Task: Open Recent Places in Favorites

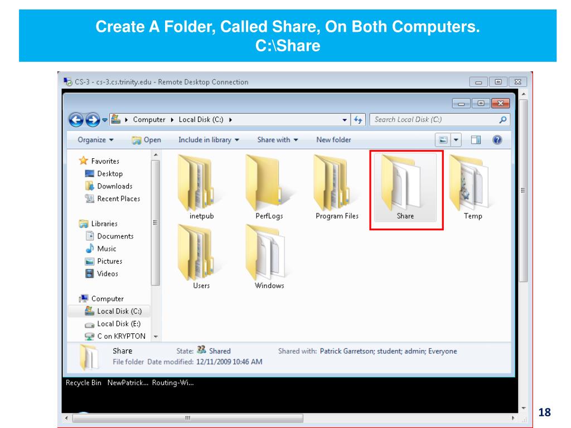Action: pyautogui.click(x=113, y=199)
